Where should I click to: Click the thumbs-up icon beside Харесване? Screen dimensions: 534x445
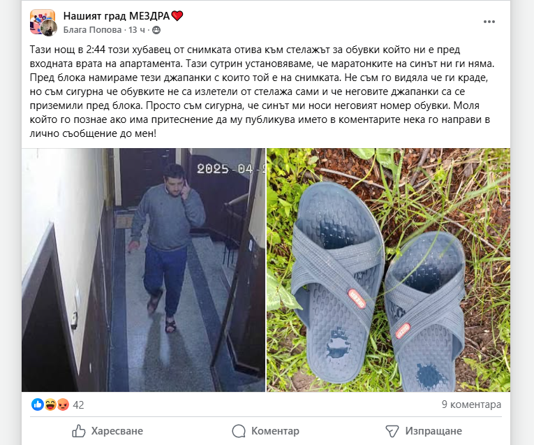tap(79, 431)
